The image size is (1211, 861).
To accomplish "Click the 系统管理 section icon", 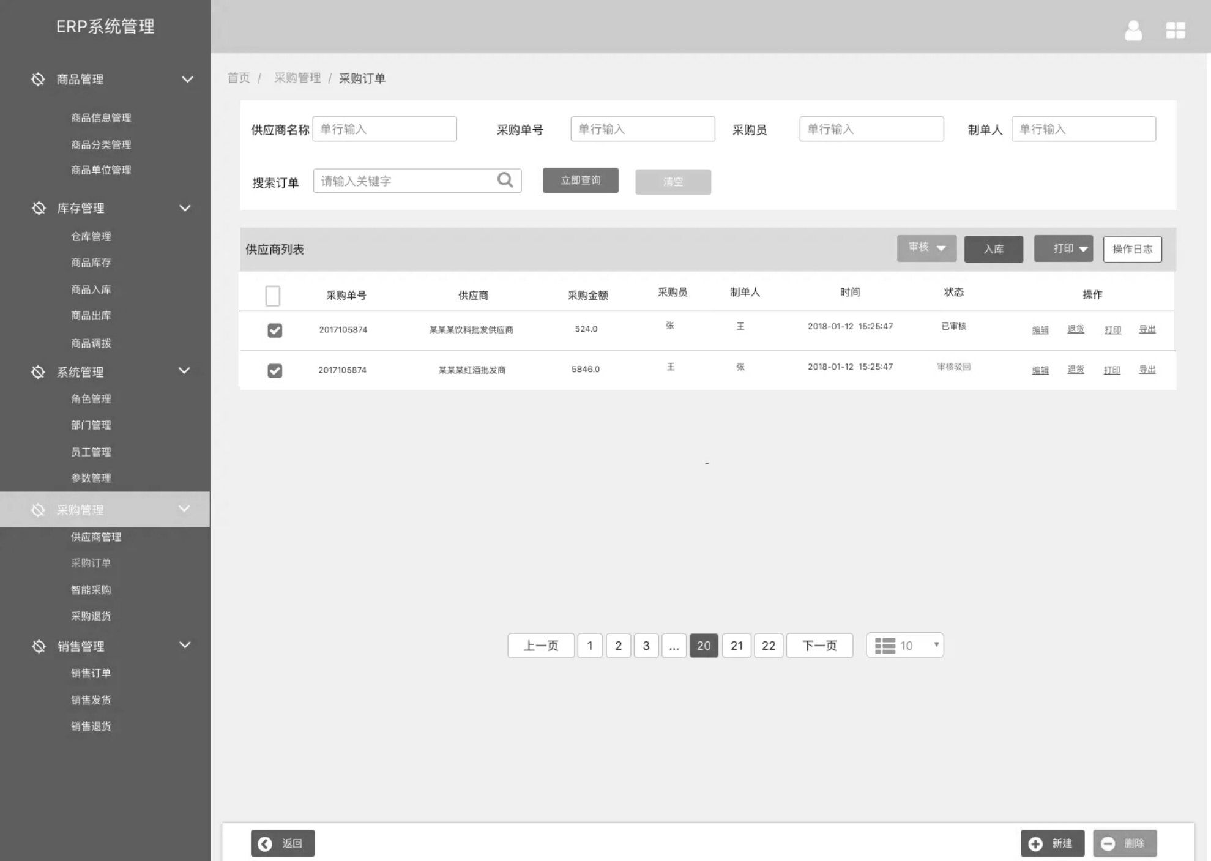I will 38,372.
